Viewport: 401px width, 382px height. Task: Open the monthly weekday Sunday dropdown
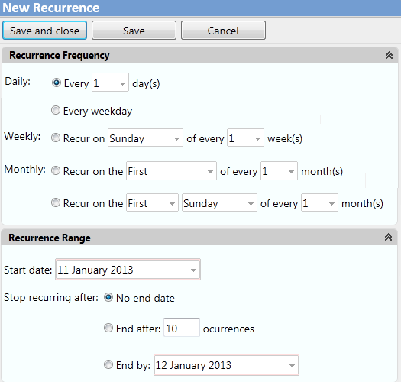[x=219, y=202]
